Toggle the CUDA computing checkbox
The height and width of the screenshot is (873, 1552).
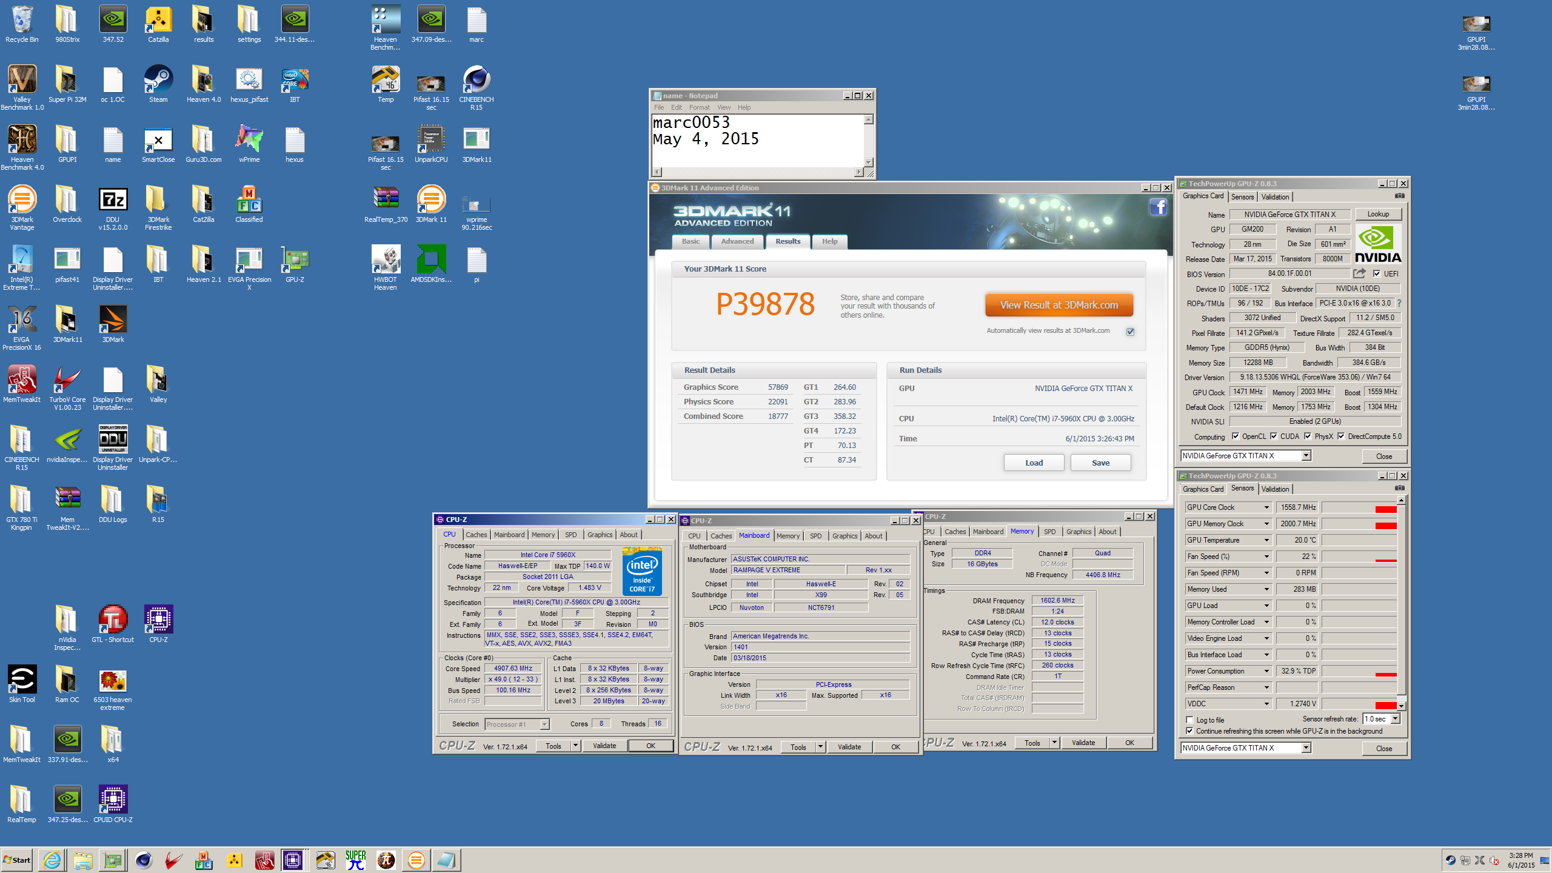[x=1274, y=436]
